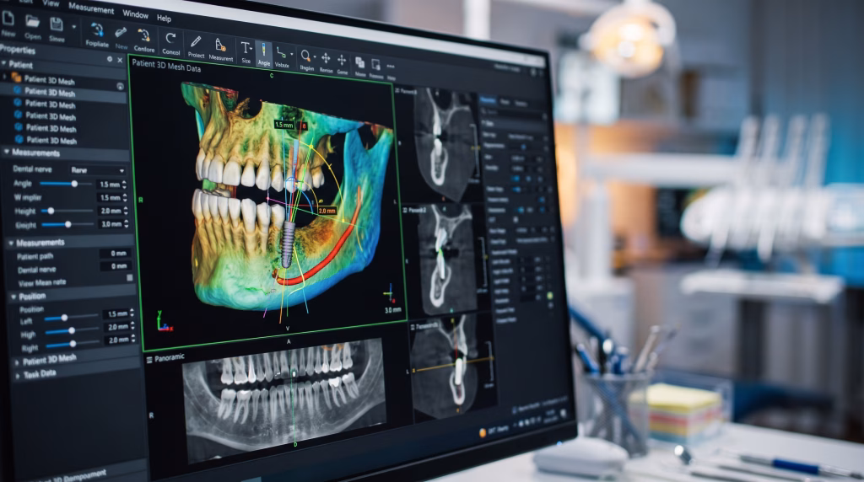This screenshot has height=482, width=864.
Task: Close the Properties panel
Action: point(120,60)
